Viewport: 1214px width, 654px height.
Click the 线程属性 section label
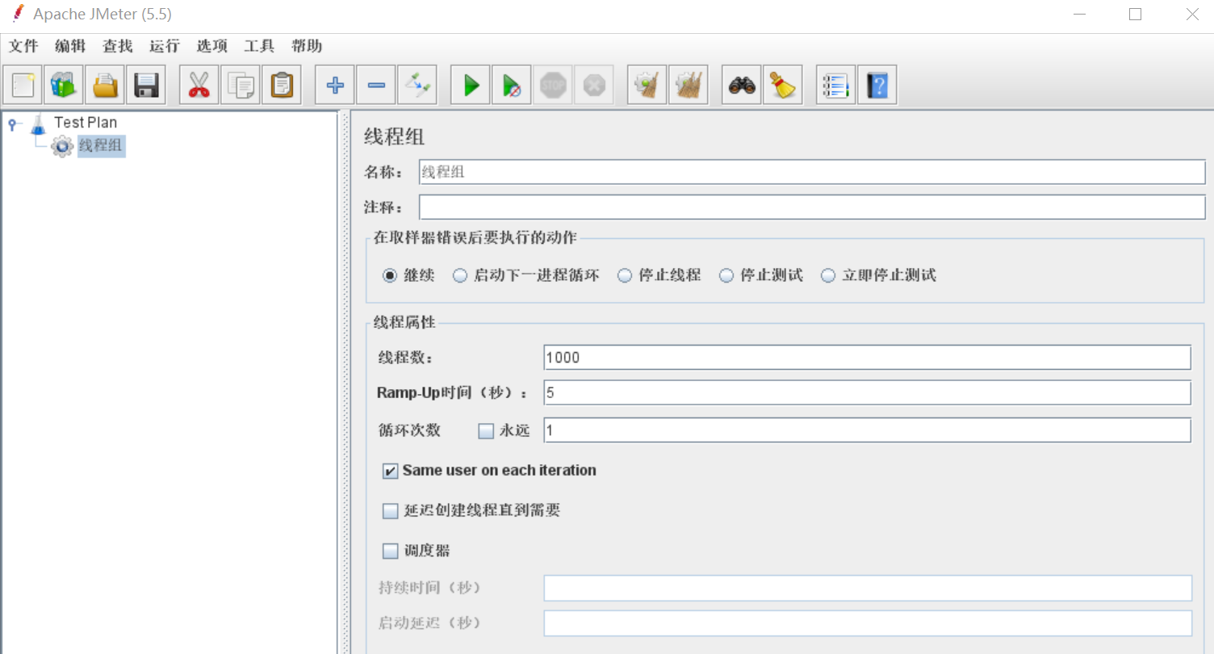[404, 322]
